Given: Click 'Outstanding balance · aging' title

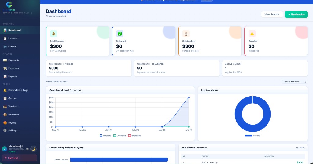Looking at the screenshot, I should tap(66, 148).
